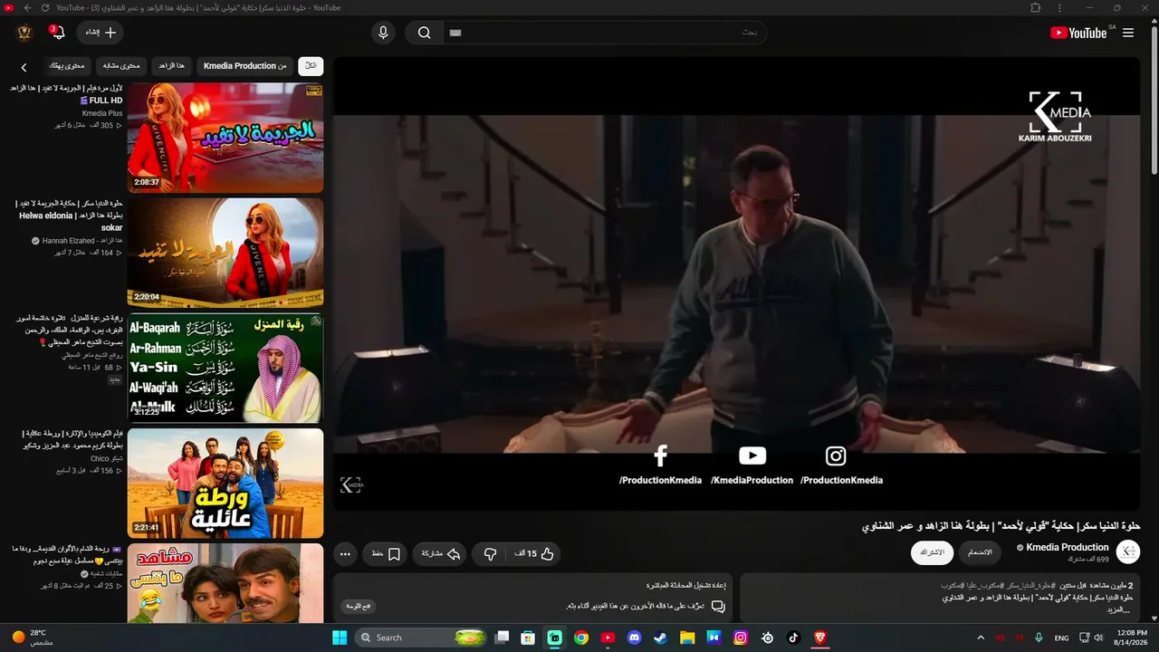The image size is (1159, 652).
Task: Click the taskbar Search box
Action: click(421, 638)
